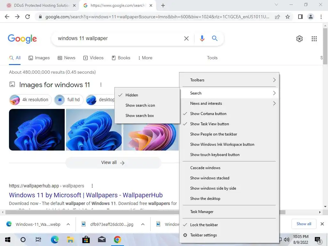Image resolution: width=328 pixels, height=246 pixels.
Task: Choose Show search box option
Action: [x=147, y=115]
